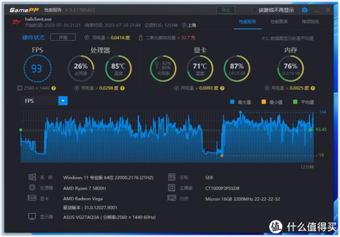Viewport: 340px width, 237px height.
Task: Click the 76% memory usage gauge
Action: 291,68
